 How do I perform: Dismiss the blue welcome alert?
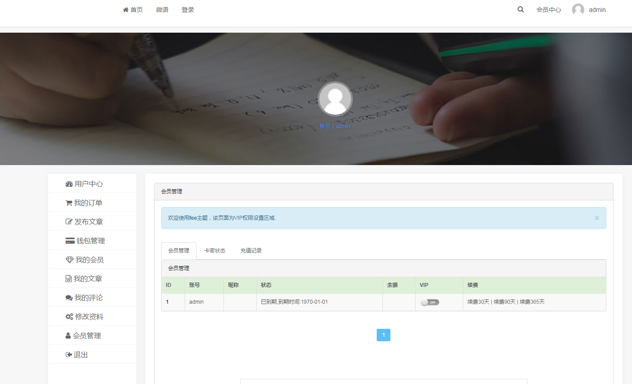click(597, 218)
